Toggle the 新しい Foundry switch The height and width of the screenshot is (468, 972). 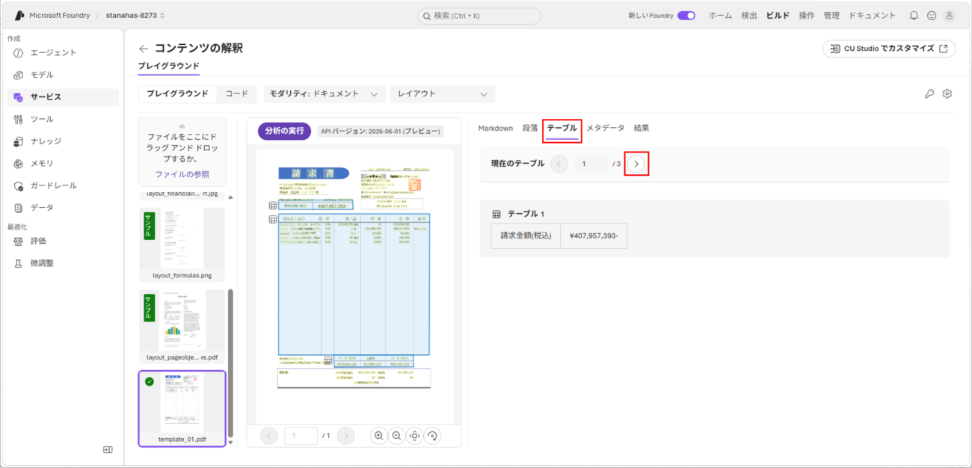coord(686,15)
